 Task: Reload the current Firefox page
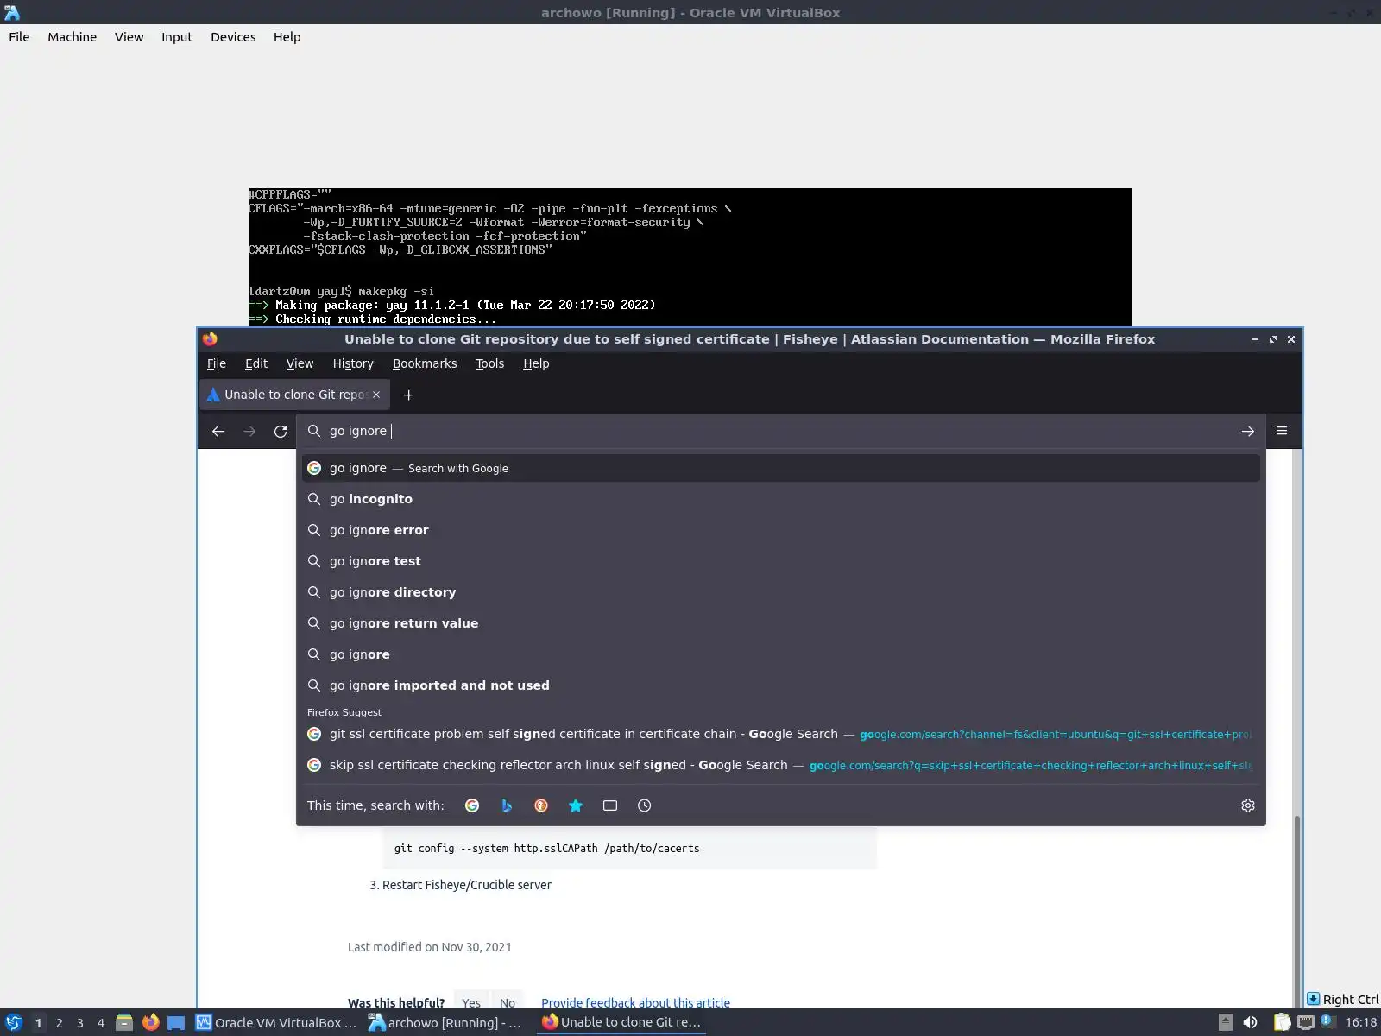point(281,431)
